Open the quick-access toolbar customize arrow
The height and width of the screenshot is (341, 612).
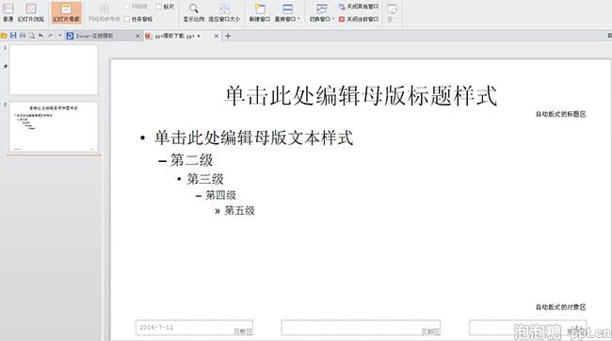(59, 36)
